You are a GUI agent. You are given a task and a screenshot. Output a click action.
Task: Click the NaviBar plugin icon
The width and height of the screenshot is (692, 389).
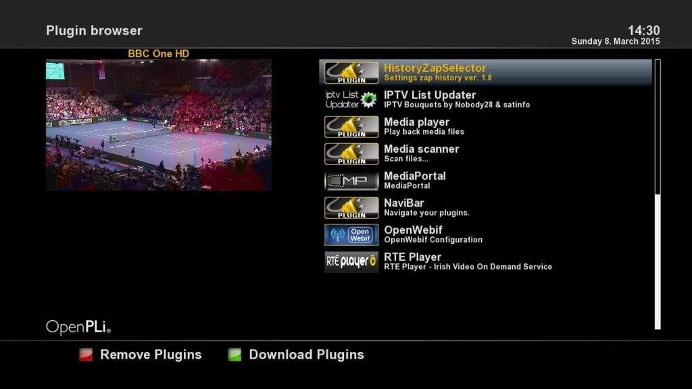(x=351, y=208)
